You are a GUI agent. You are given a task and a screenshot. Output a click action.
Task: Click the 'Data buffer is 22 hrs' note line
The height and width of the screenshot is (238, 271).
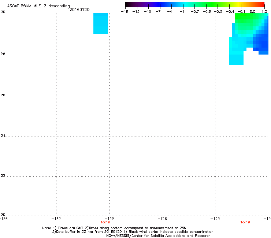[133, 232]
